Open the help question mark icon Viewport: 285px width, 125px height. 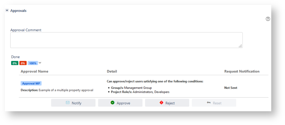(268, 19)
